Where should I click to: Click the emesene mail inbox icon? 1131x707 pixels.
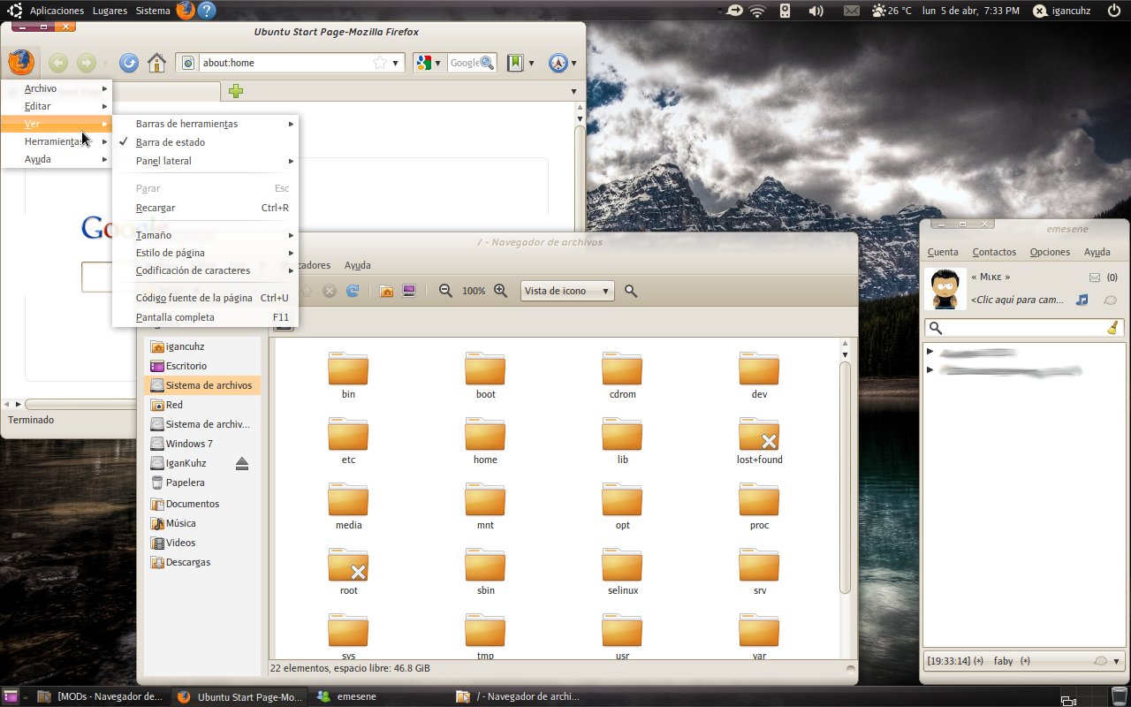pyautogui.click(x=1095, y=277)
